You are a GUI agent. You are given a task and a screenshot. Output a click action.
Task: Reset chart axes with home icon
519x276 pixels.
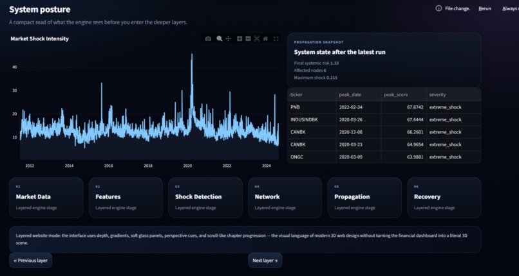pos(265,39)
